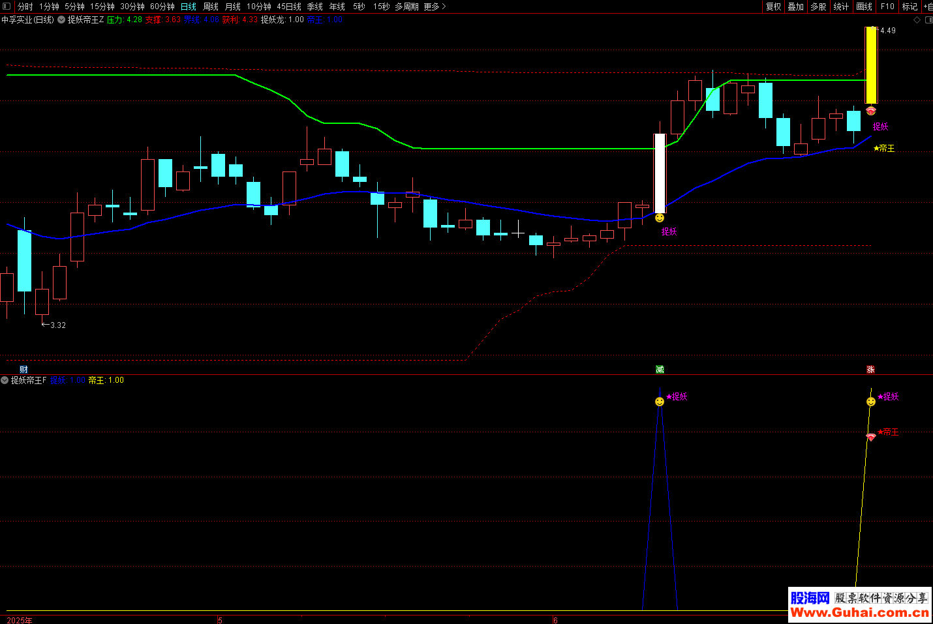Image resolution: width=933 pixels, height=624 pixels.
Task: Select the 30分钟 period
Action: [132, 7]
